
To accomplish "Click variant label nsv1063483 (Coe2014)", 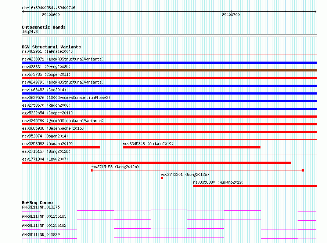I will (x=44, y=90).
